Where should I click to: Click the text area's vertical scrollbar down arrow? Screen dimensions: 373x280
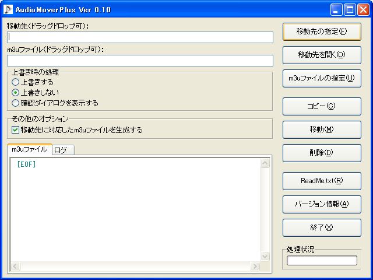pyautogui.click(x=266, y=257)
